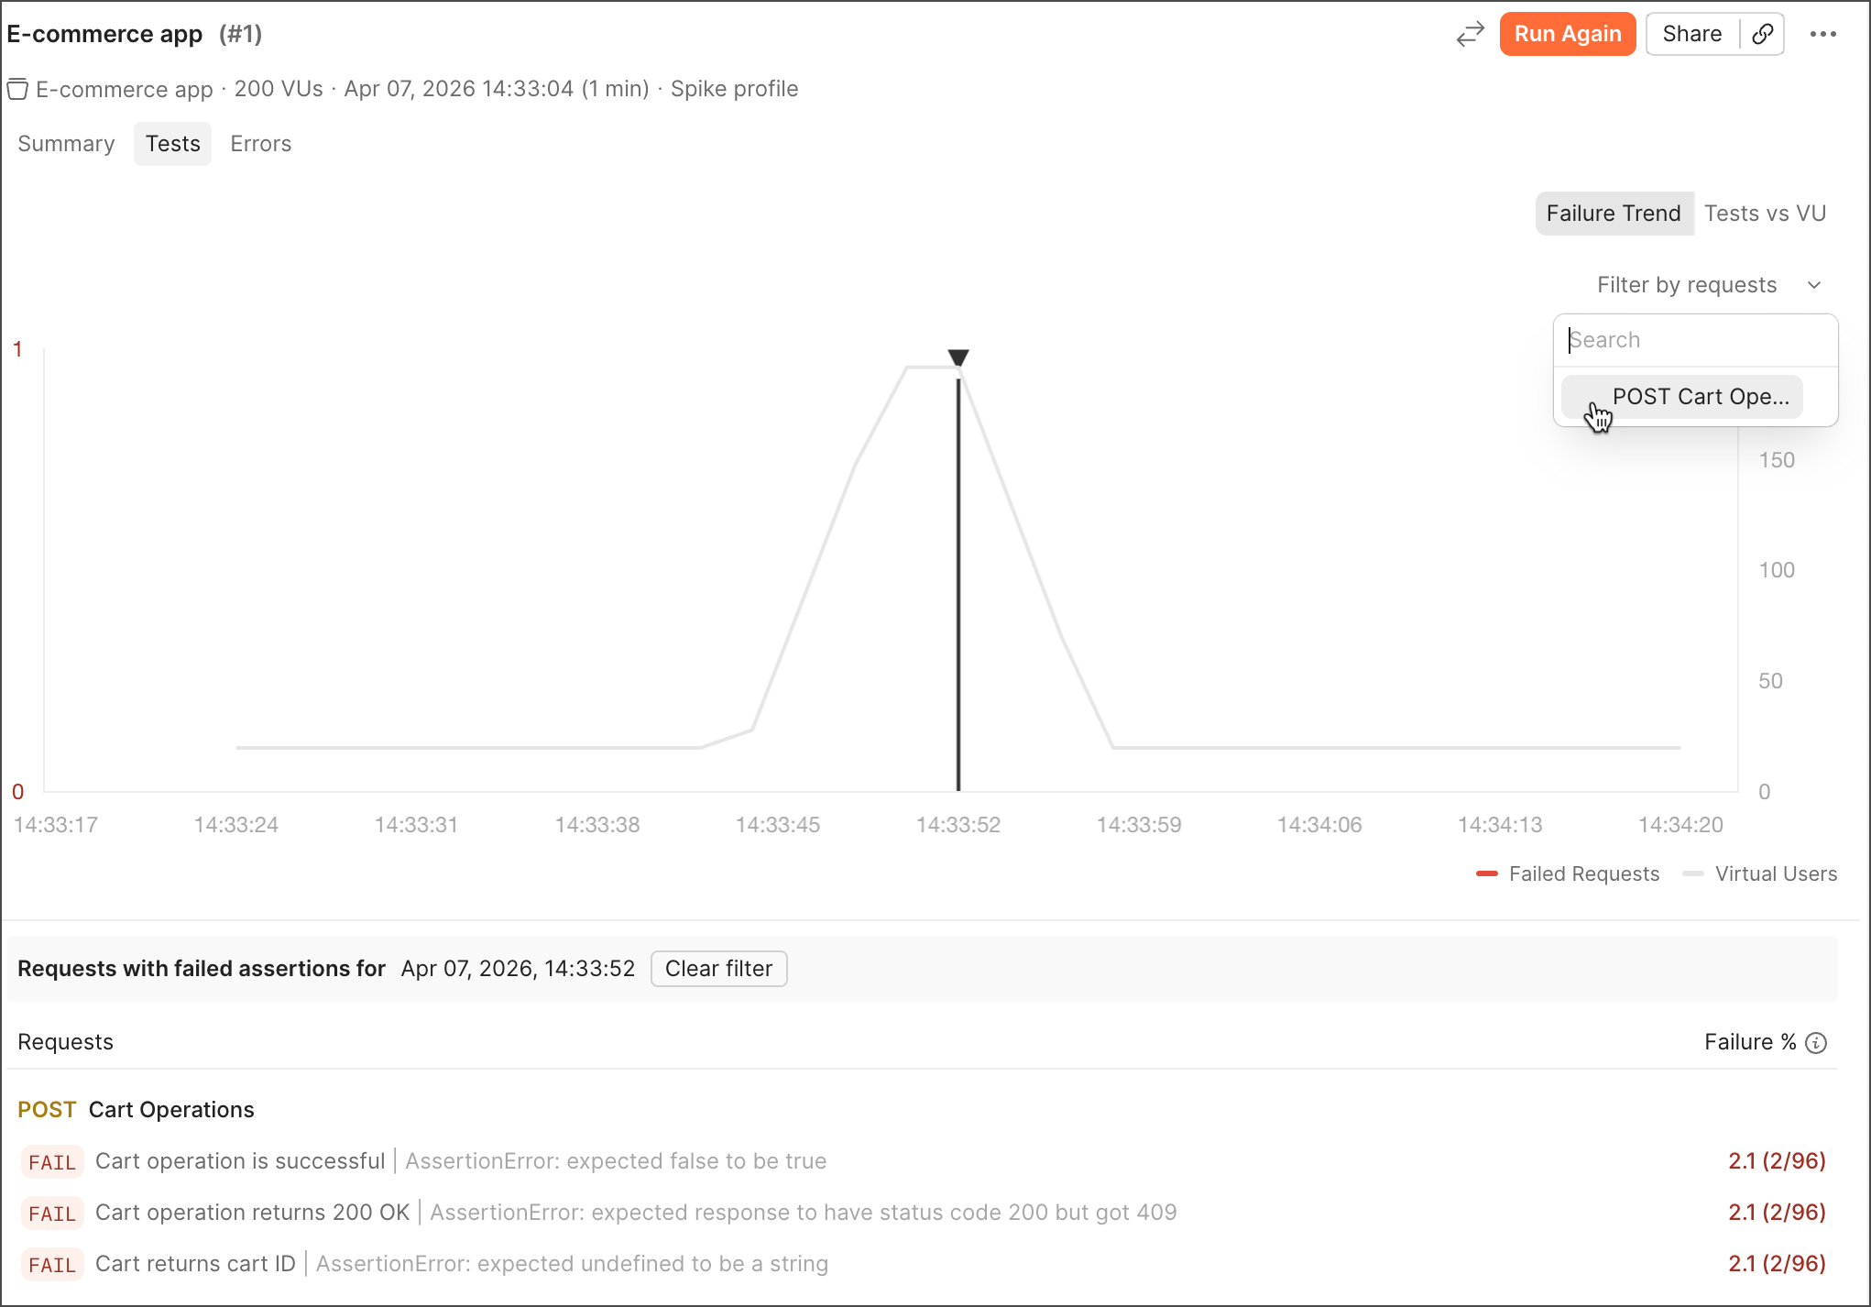This screenshot has width=1871, height=1307.
Task: Open the more options ellipsis menu
Action: click(x=1823, y=34)
